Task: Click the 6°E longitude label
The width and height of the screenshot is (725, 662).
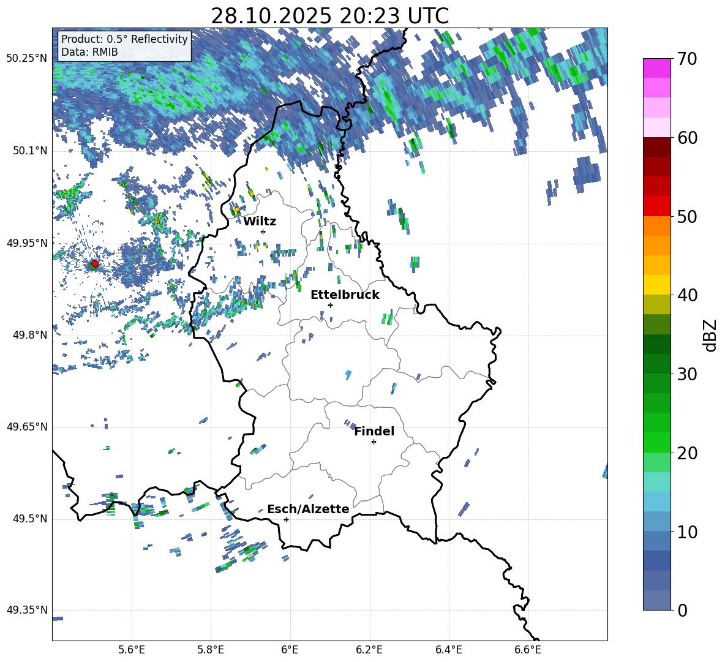Action: click(290, 650)
